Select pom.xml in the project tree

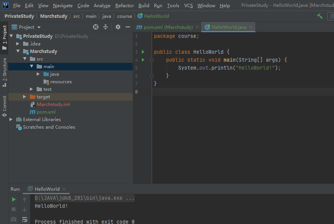click(x=46, y=112)
